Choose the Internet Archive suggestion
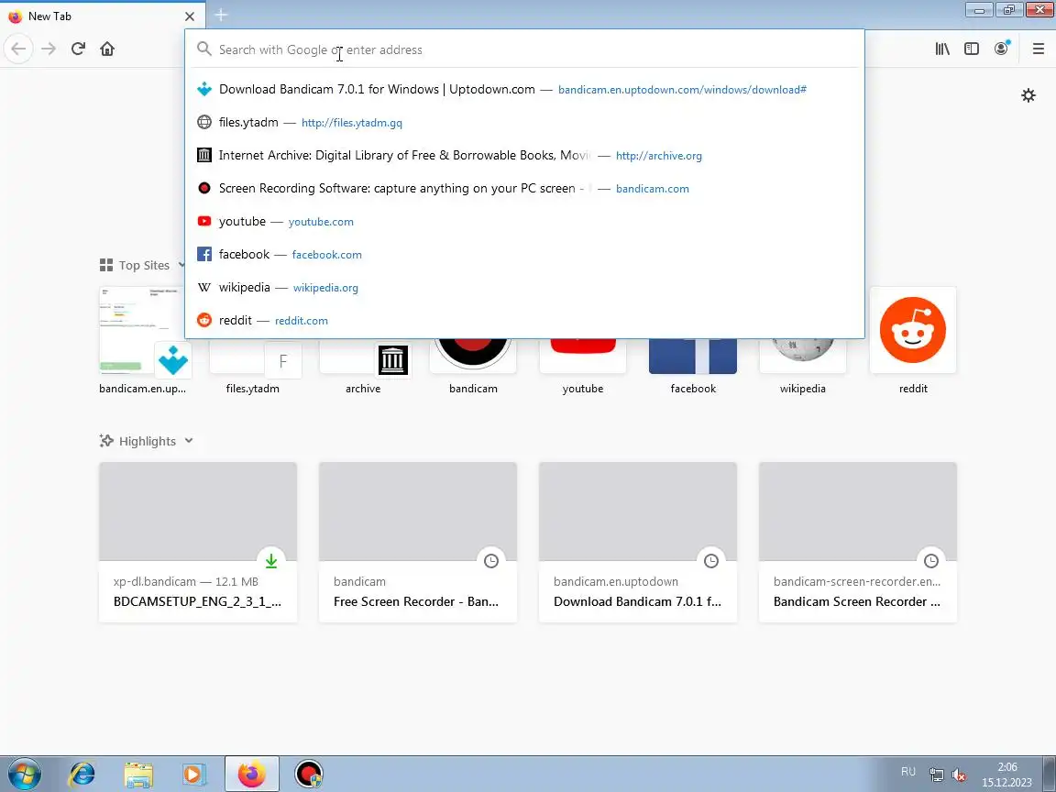Screen dimensions: 1056x792 [524, 155]
